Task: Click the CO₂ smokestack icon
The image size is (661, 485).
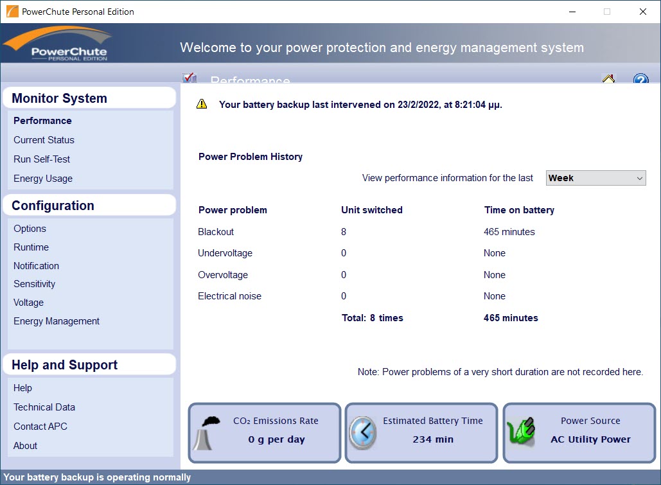Action: pyautogui.click(x=207, y=433)
